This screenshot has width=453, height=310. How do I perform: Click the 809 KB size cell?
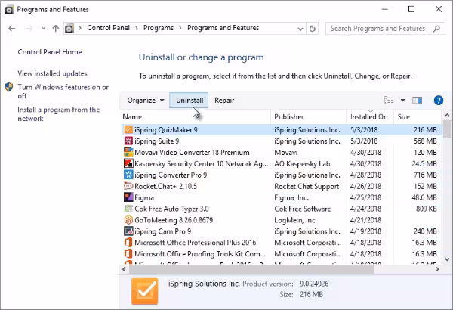(x=426, y=209)
